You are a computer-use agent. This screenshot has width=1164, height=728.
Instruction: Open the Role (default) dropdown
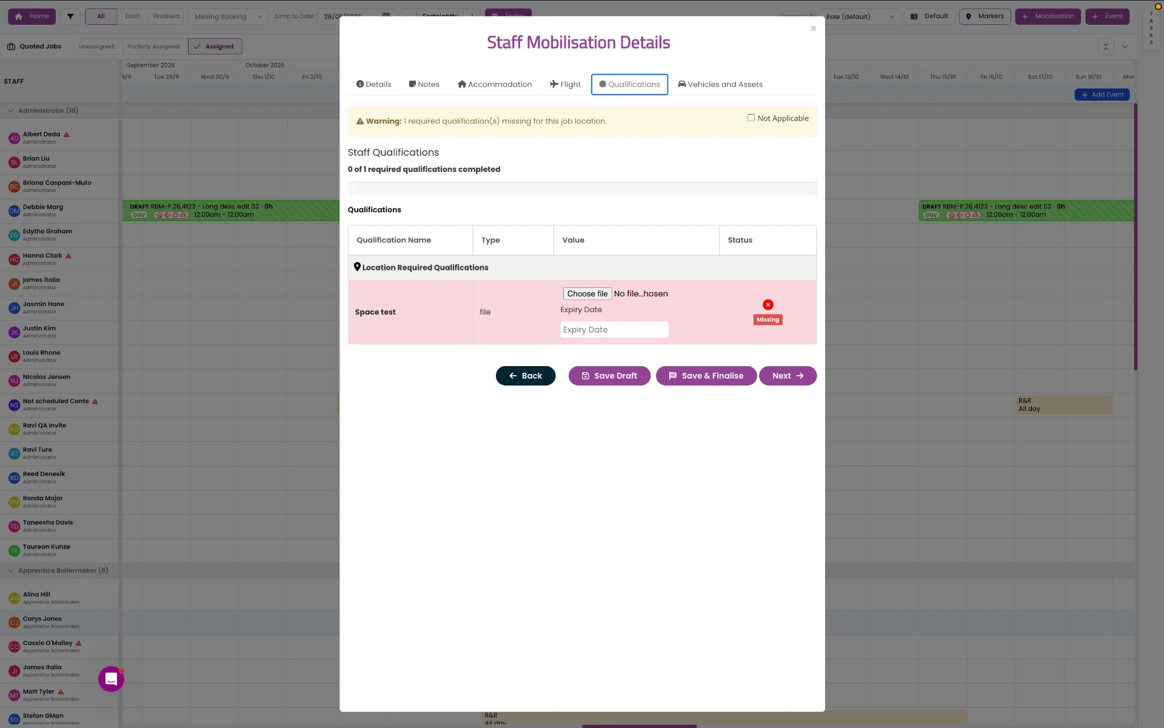click(x=860, y=16)
